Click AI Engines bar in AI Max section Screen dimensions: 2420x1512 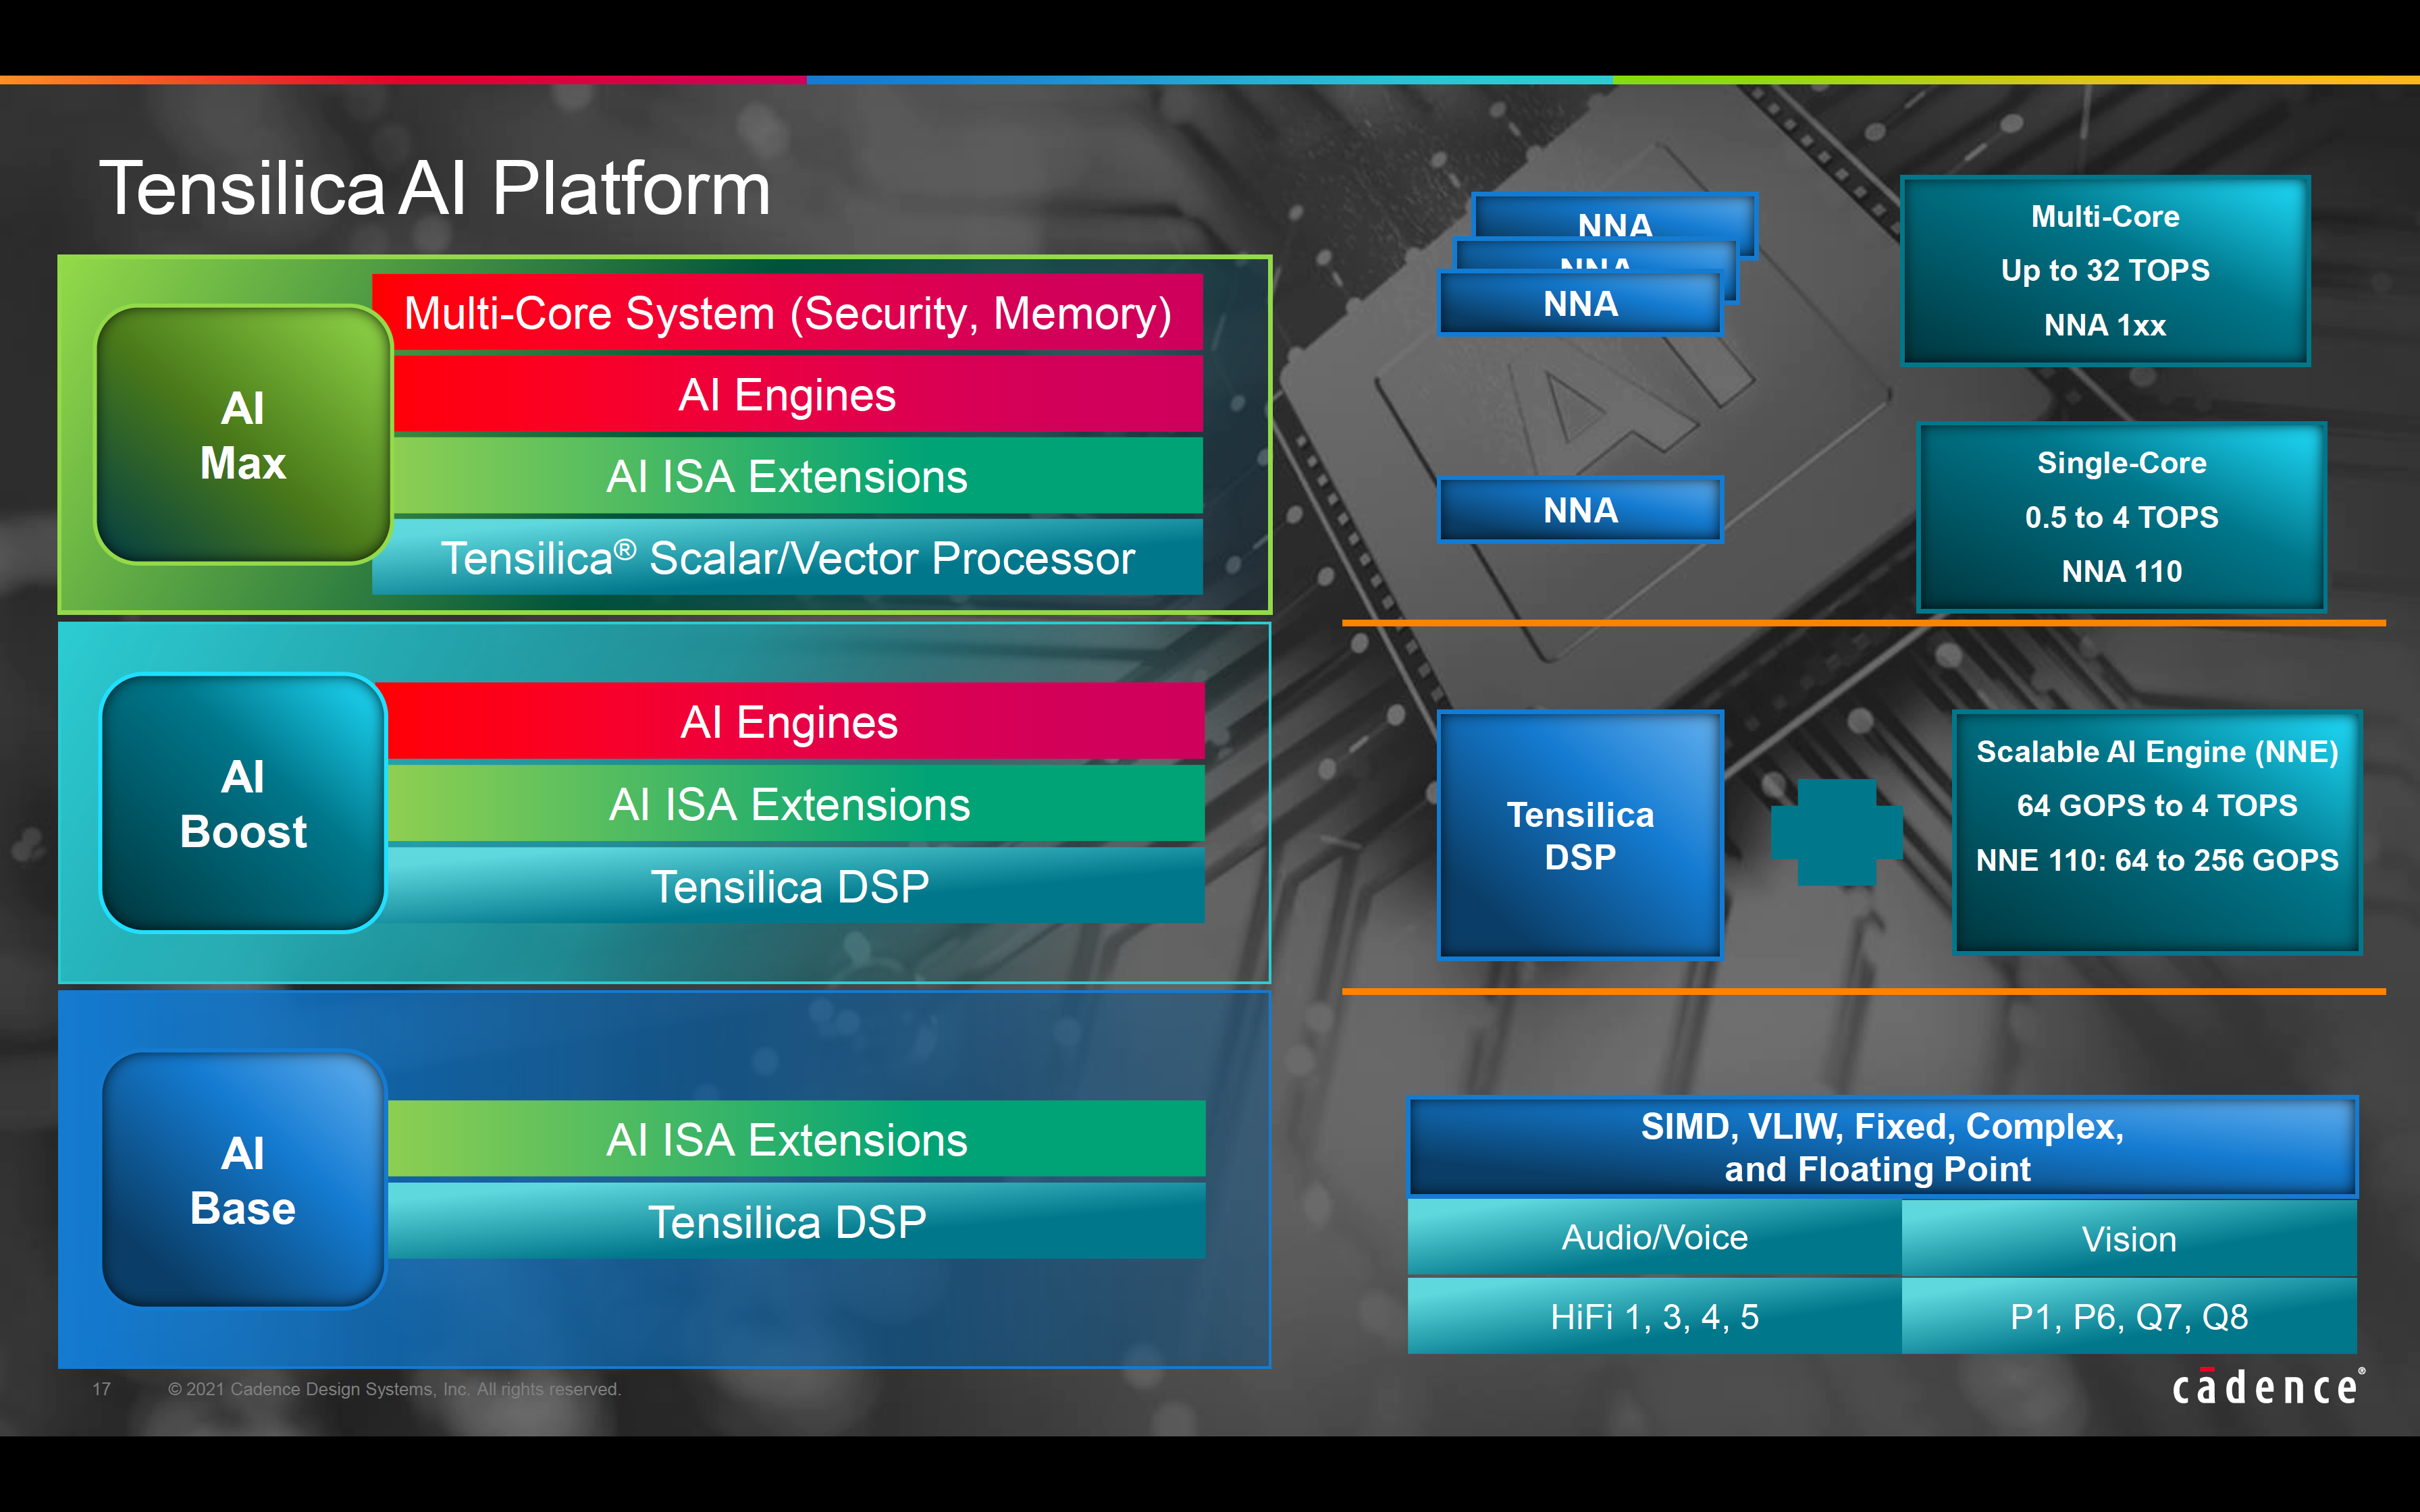pos(797,394)
